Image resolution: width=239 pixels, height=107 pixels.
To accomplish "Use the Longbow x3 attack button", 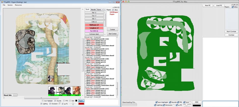I will 94,28.
